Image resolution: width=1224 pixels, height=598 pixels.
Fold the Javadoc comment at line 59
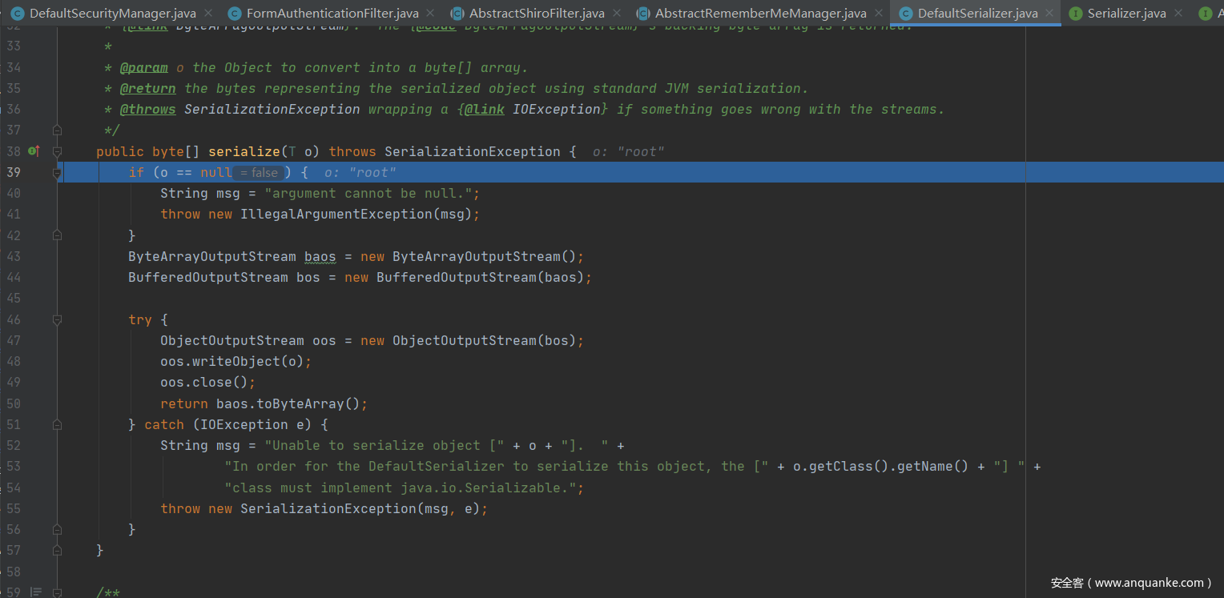coord(57,592)
